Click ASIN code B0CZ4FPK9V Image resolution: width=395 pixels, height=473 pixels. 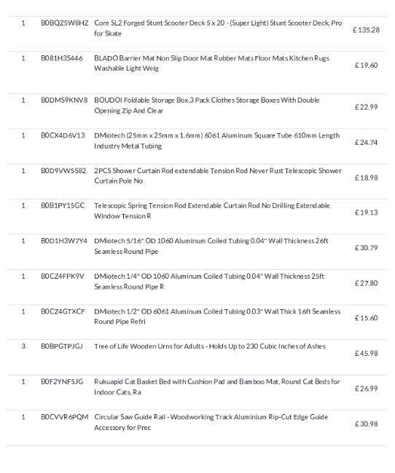coord(63,277)
